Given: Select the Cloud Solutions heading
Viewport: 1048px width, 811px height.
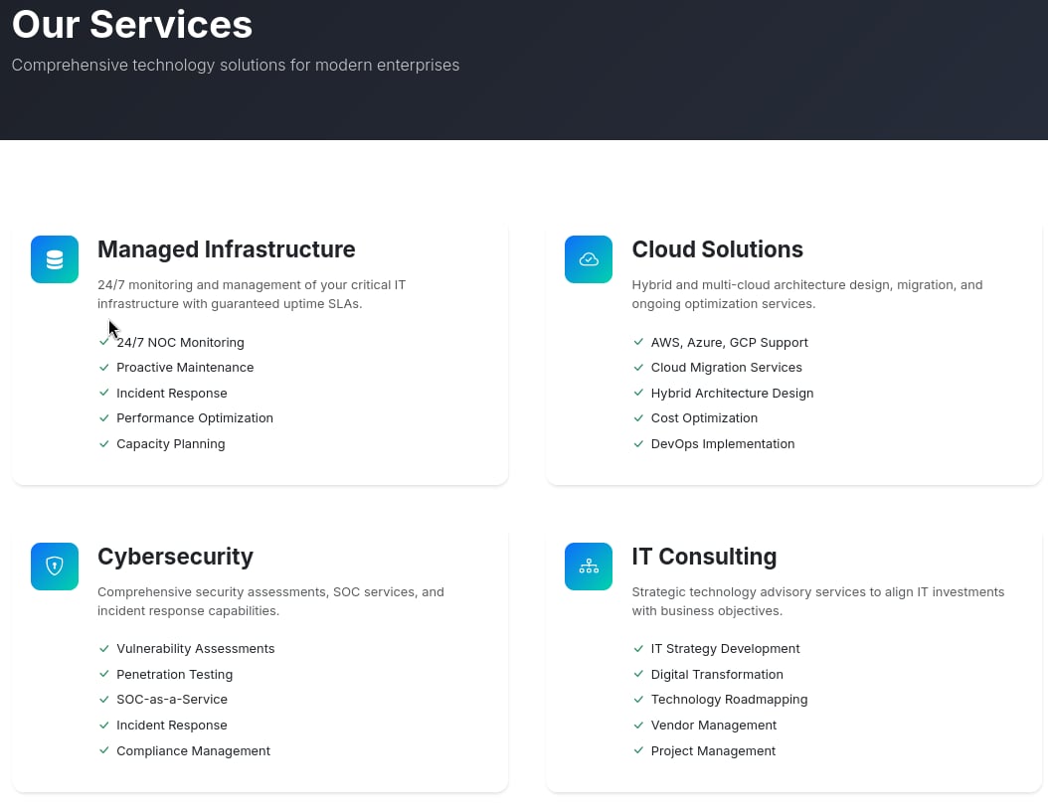Looking at the screenshot, I should (717, 249).
